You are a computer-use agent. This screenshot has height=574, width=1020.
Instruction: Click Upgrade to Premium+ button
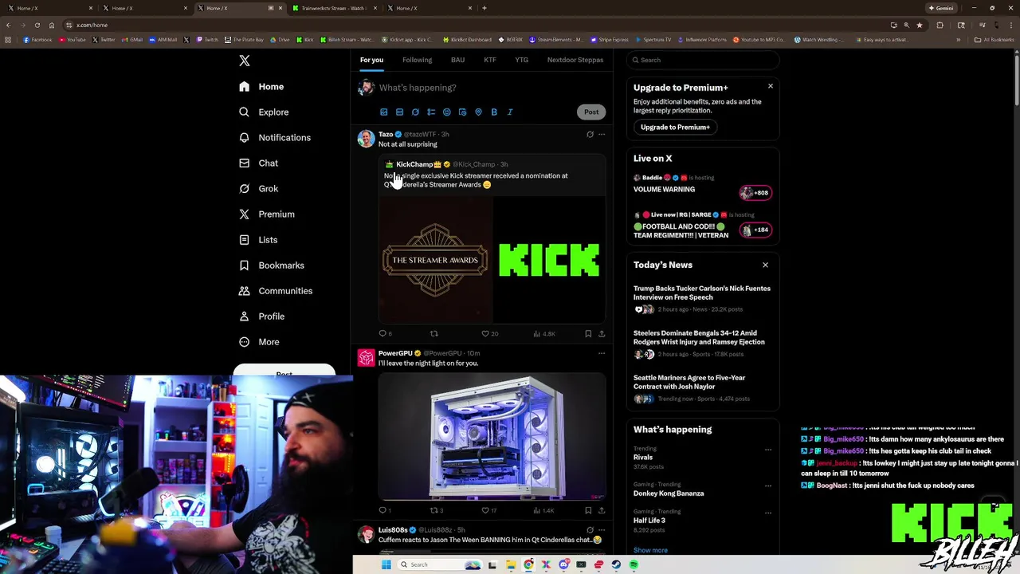(675, 128)
